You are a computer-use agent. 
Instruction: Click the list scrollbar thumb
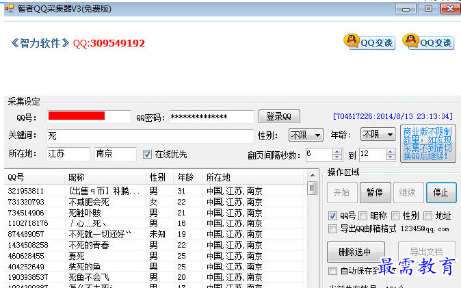pos(313,188)
